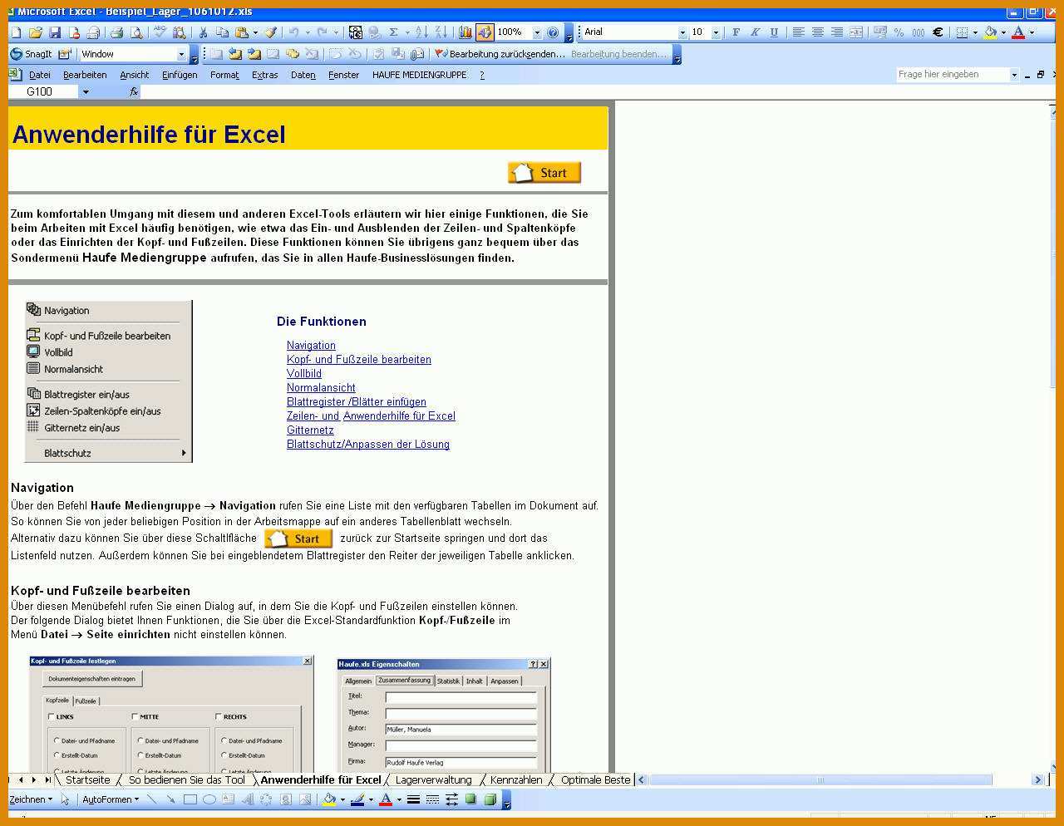Follow the Vollbild link
Image resolution: width=1064 pixels, height=826 pixels.
[304, 374]
